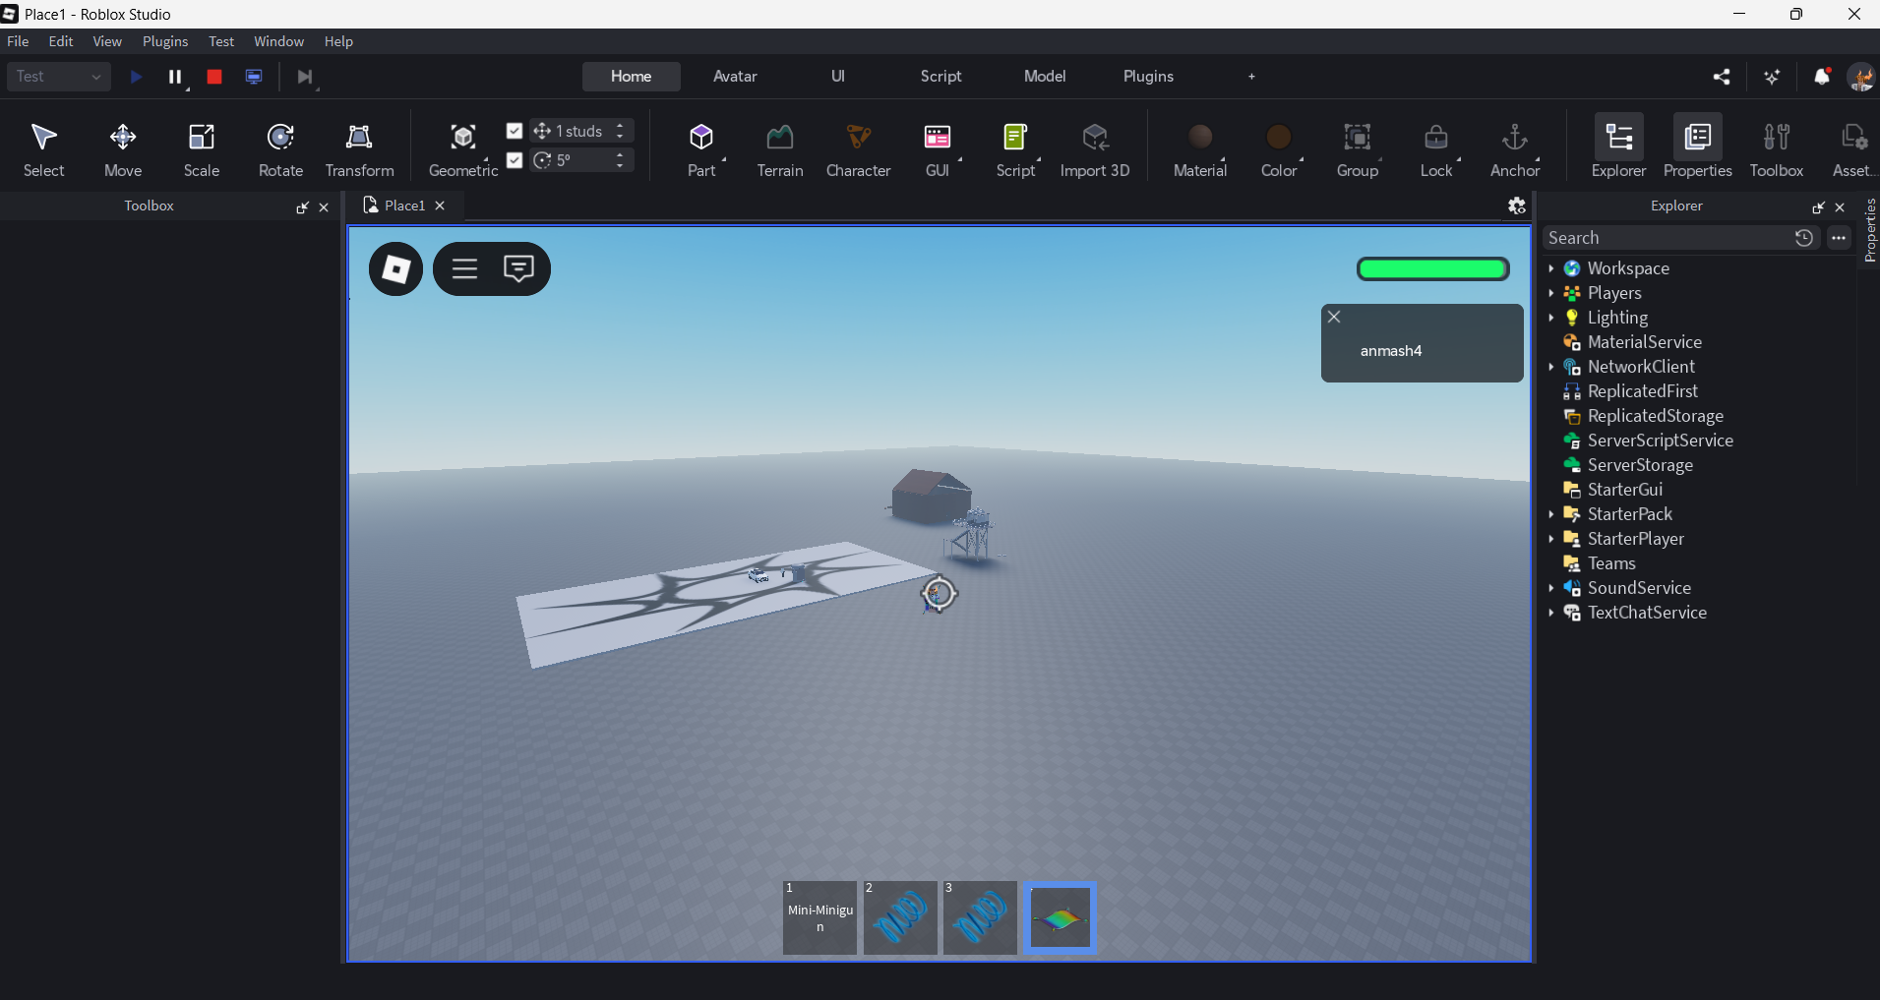Click the Import 3D icon
The image size is (1880, 1000).
click(1094, 148)
